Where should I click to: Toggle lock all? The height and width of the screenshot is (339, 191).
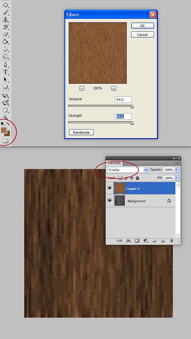tap(137, 178)
